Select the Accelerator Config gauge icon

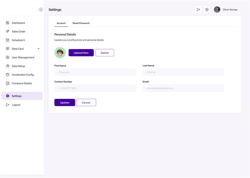[x=7, y=74]
